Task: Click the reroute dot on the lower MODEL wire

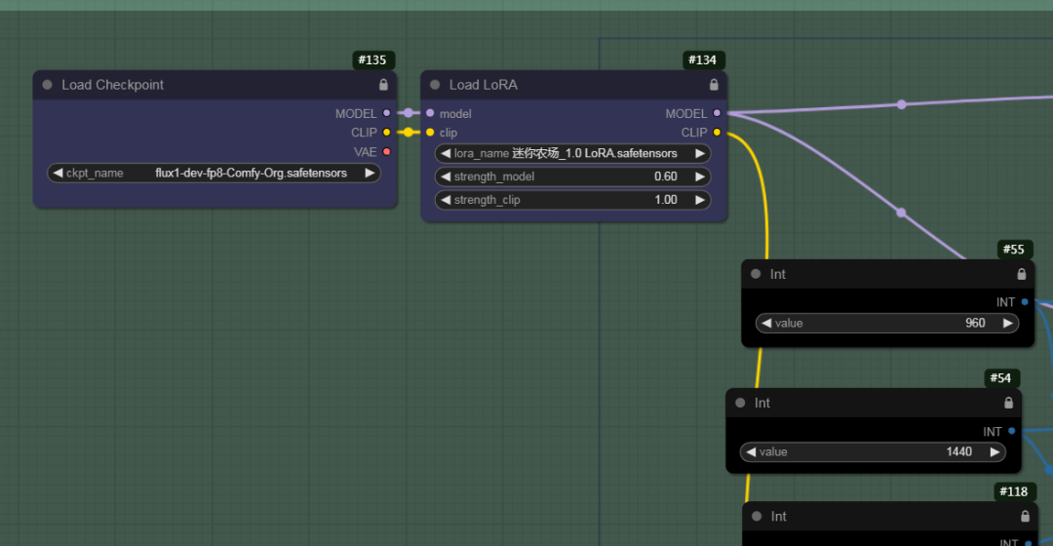Action: pos(901,213)
